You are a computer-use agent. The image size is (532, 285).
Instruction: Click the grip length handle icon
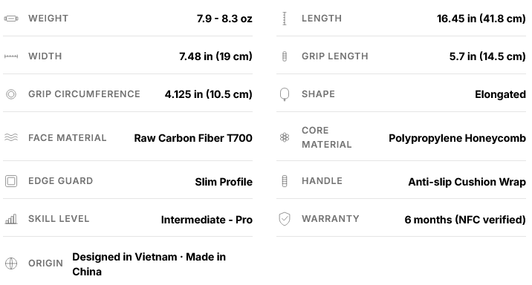(285, 56)
